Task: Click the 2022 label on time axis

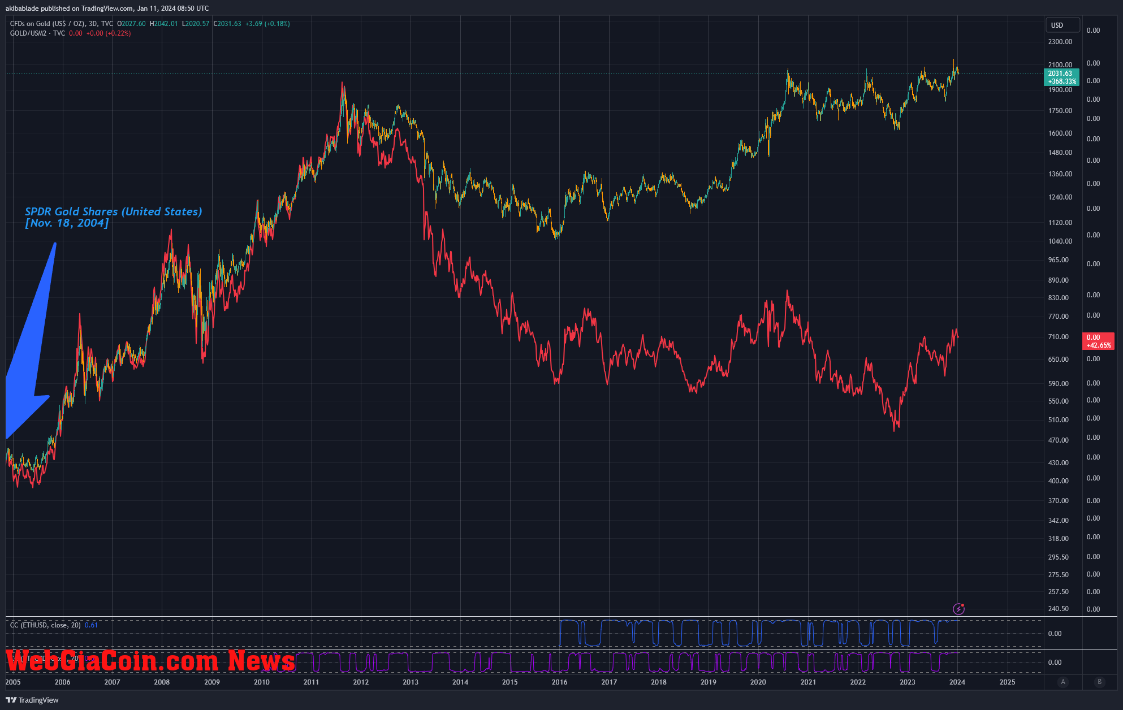Action: click(858, 682)
